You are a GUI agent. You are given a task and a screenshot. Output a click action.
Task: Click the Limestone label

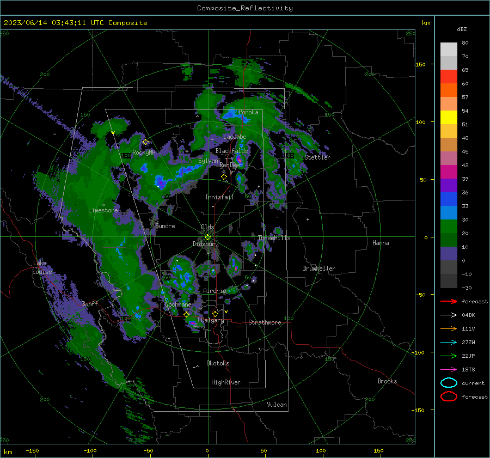[103, 210]
